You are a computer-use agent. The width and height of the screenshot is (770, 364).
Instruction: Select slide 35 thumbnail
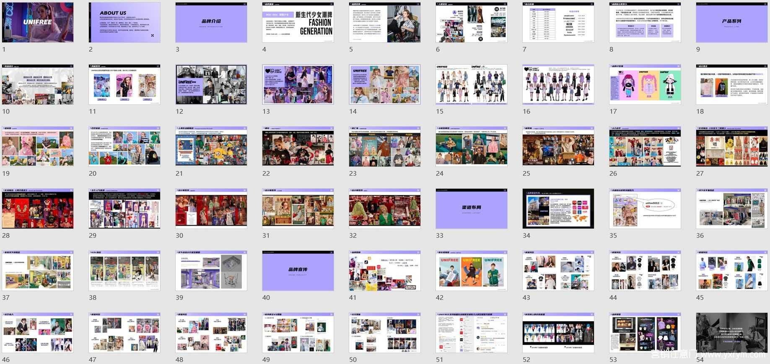click(645, 208)
